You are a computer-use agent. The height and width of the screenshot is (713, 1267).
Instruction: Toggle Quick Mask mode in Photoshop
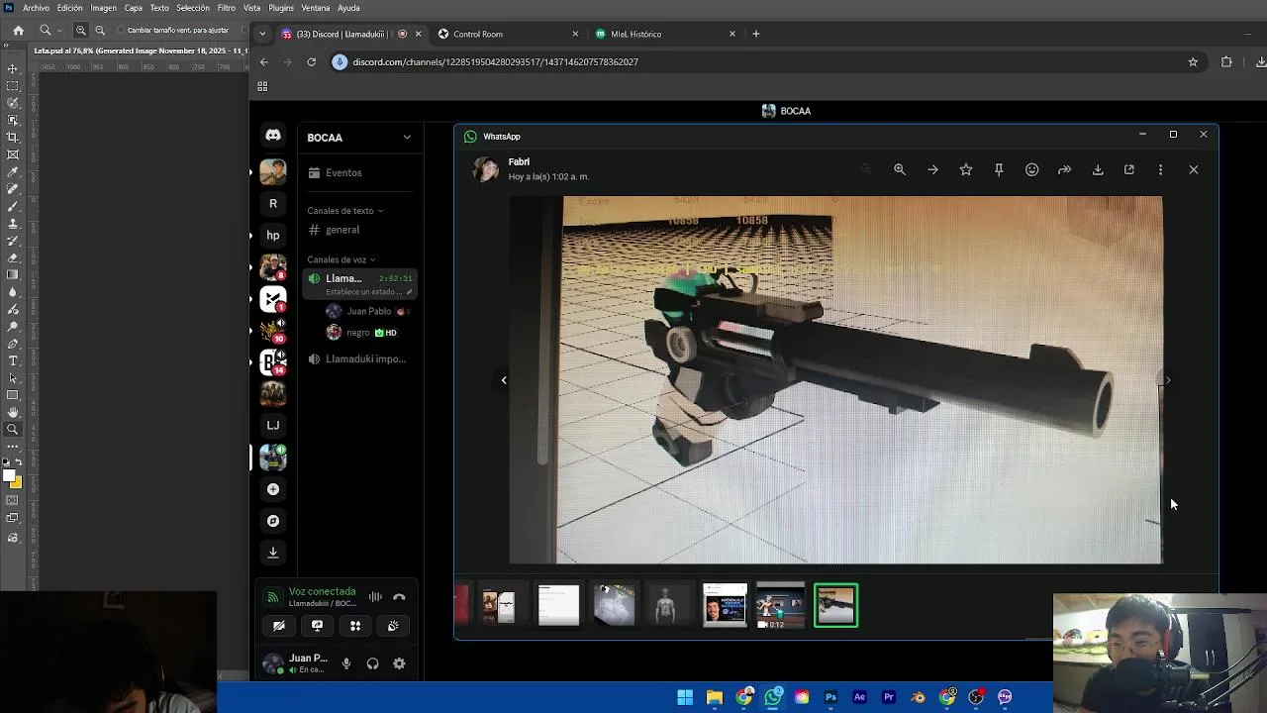point(13,501)
